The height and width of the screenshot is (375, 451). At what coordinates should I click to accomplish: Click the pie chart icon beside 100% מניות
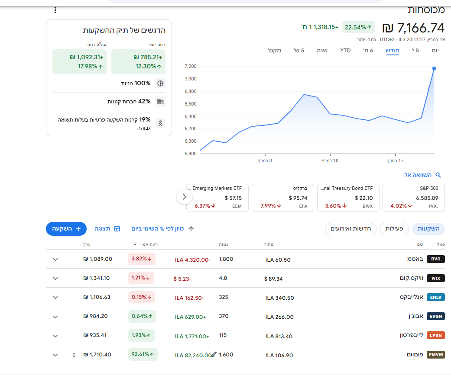point(160,83)
